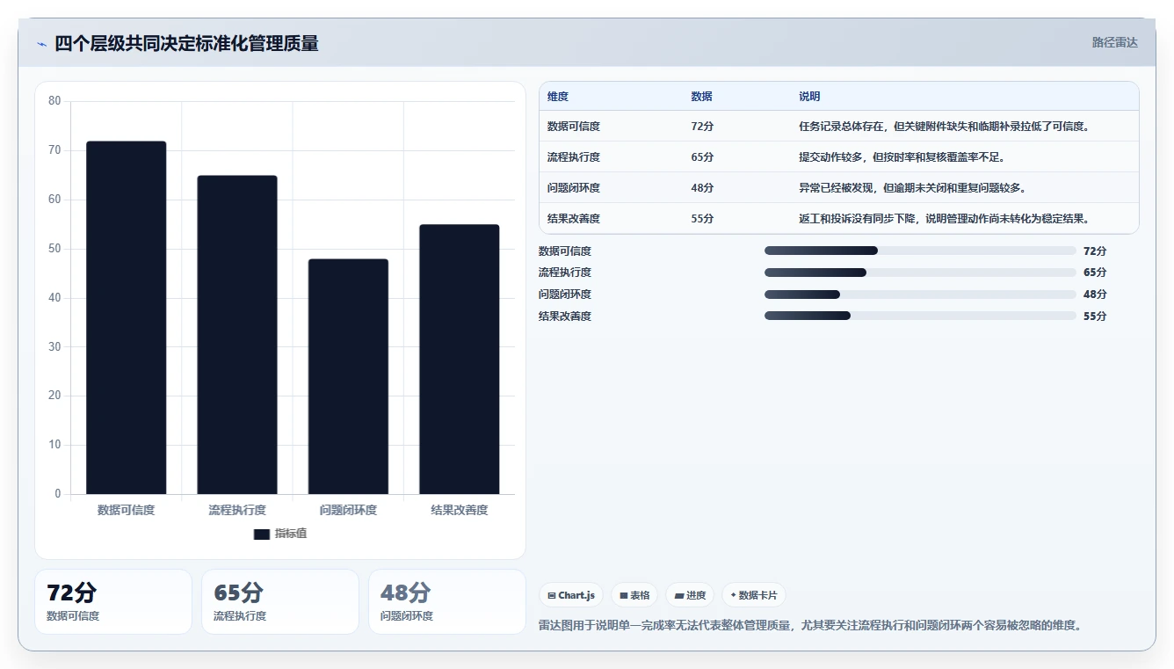Click the 72分 value right of the progress bars
1174x669 pixels.
click(x=1095, y=251)
